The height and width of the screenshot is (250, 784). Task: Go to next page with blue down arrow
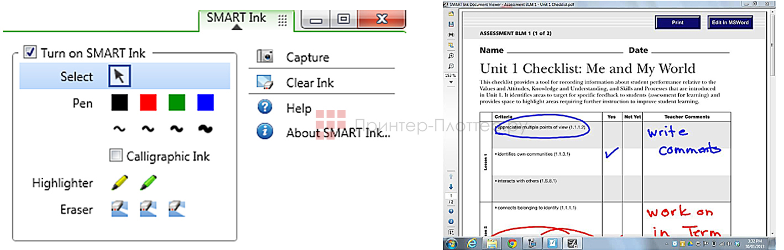451,187
